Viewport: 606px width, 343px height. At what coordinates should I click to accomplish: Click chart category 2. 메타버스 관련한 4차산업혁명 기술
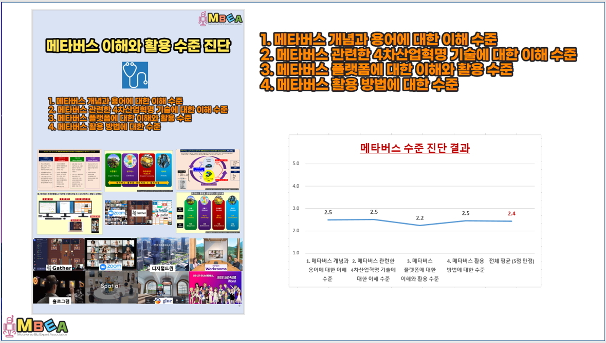(373, 270)
